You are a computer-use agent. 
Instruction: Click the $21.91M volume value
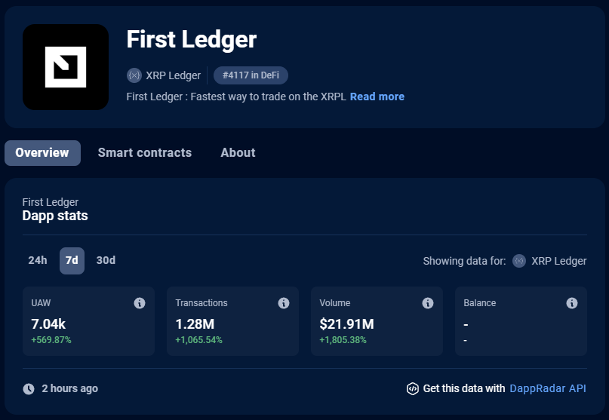click(x=347, y=324)
